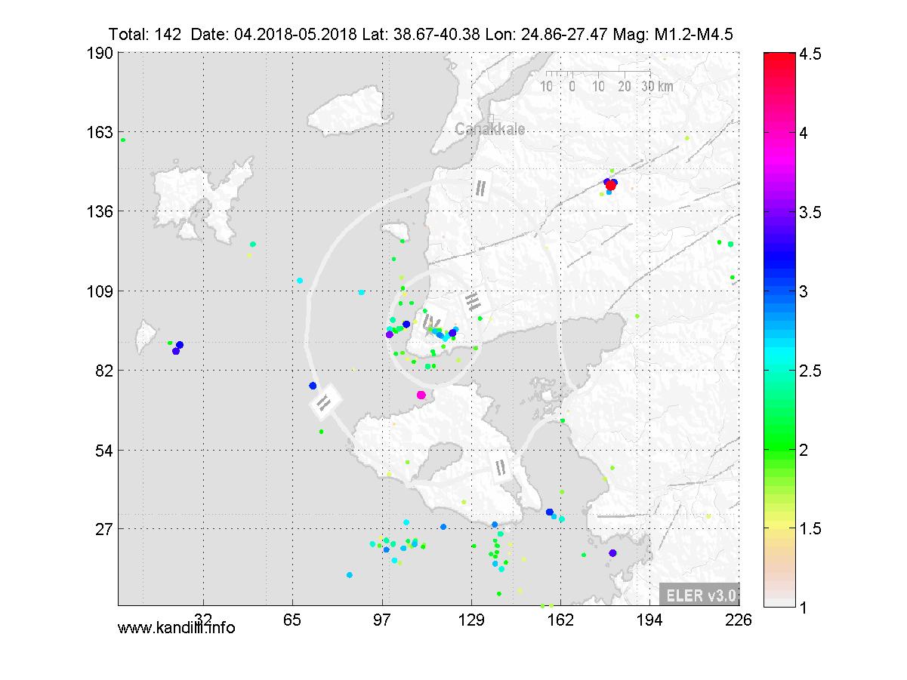The height and width of the screenshot is (680, 907).
Task: Click x-axis tick label 65
Action: [292, 619]
